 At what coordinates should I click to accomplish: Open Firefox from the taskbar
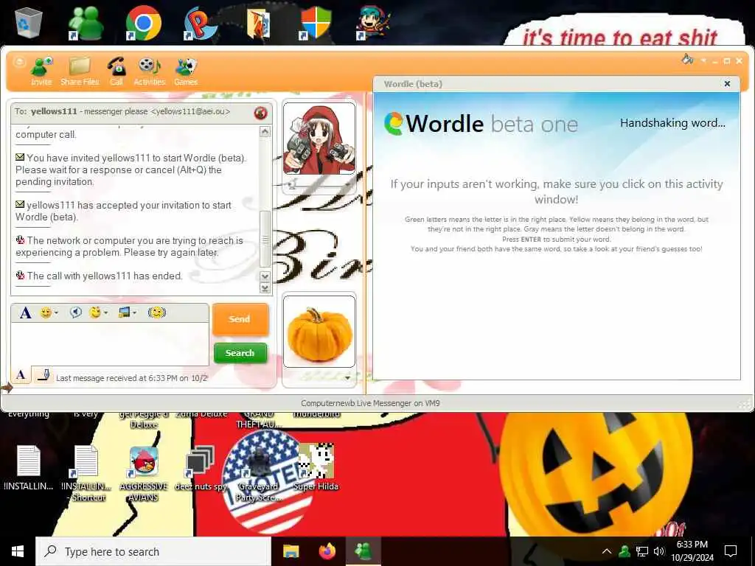coord(327,551)
